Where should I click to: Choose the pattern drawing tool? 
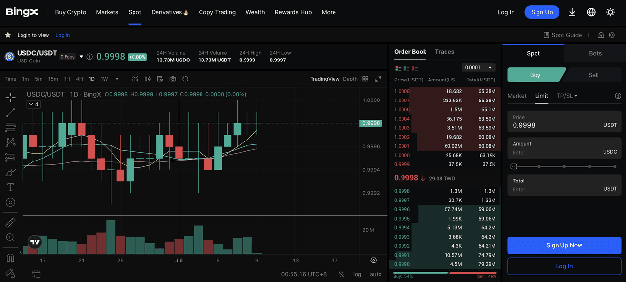tap(10, 142)
